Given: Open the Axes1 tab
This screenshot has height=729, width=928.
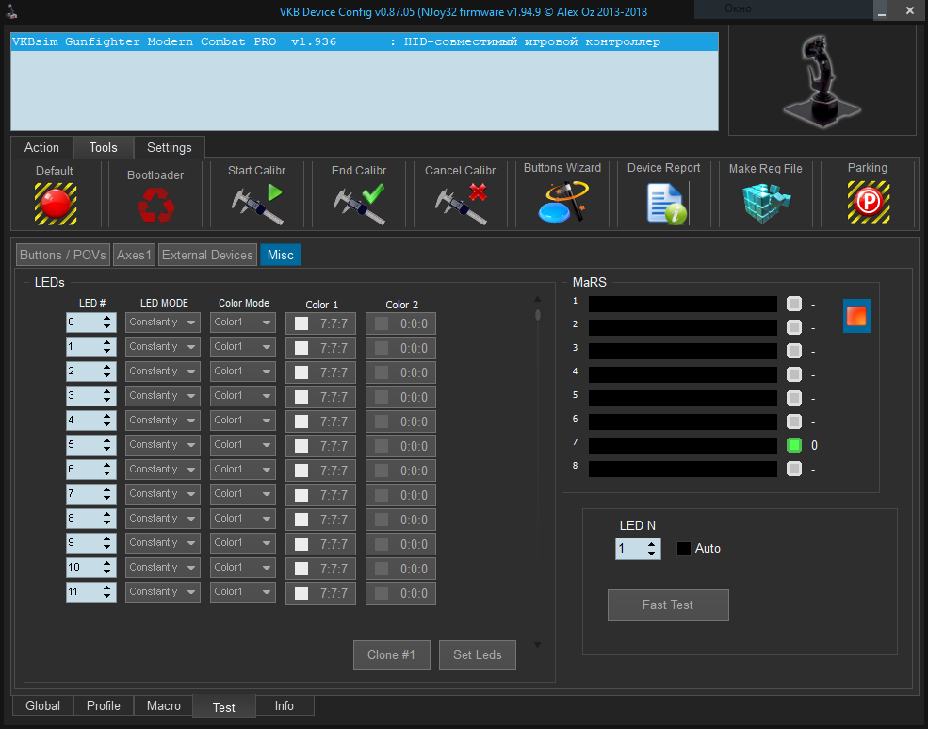Looking at the screenshot, I should pyautogui.click(x=135, y=256).
